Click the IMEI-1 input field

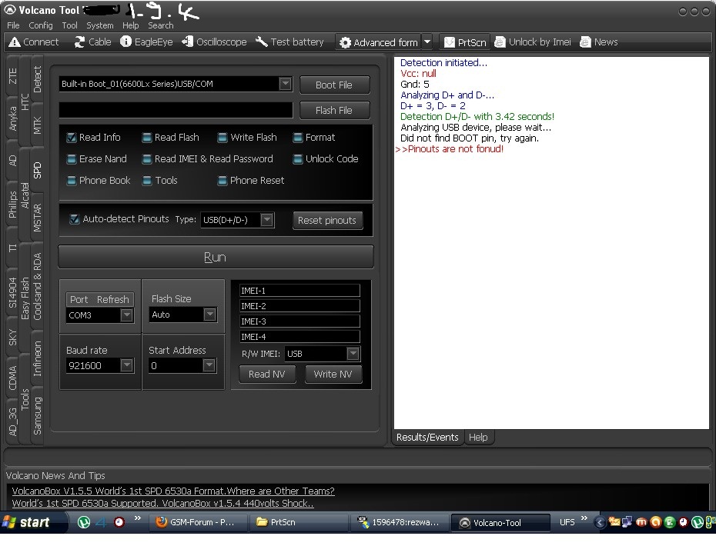[299, 291]
